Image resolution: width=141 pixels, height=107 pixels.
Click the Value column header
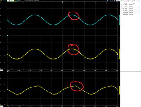pos(134,3)
